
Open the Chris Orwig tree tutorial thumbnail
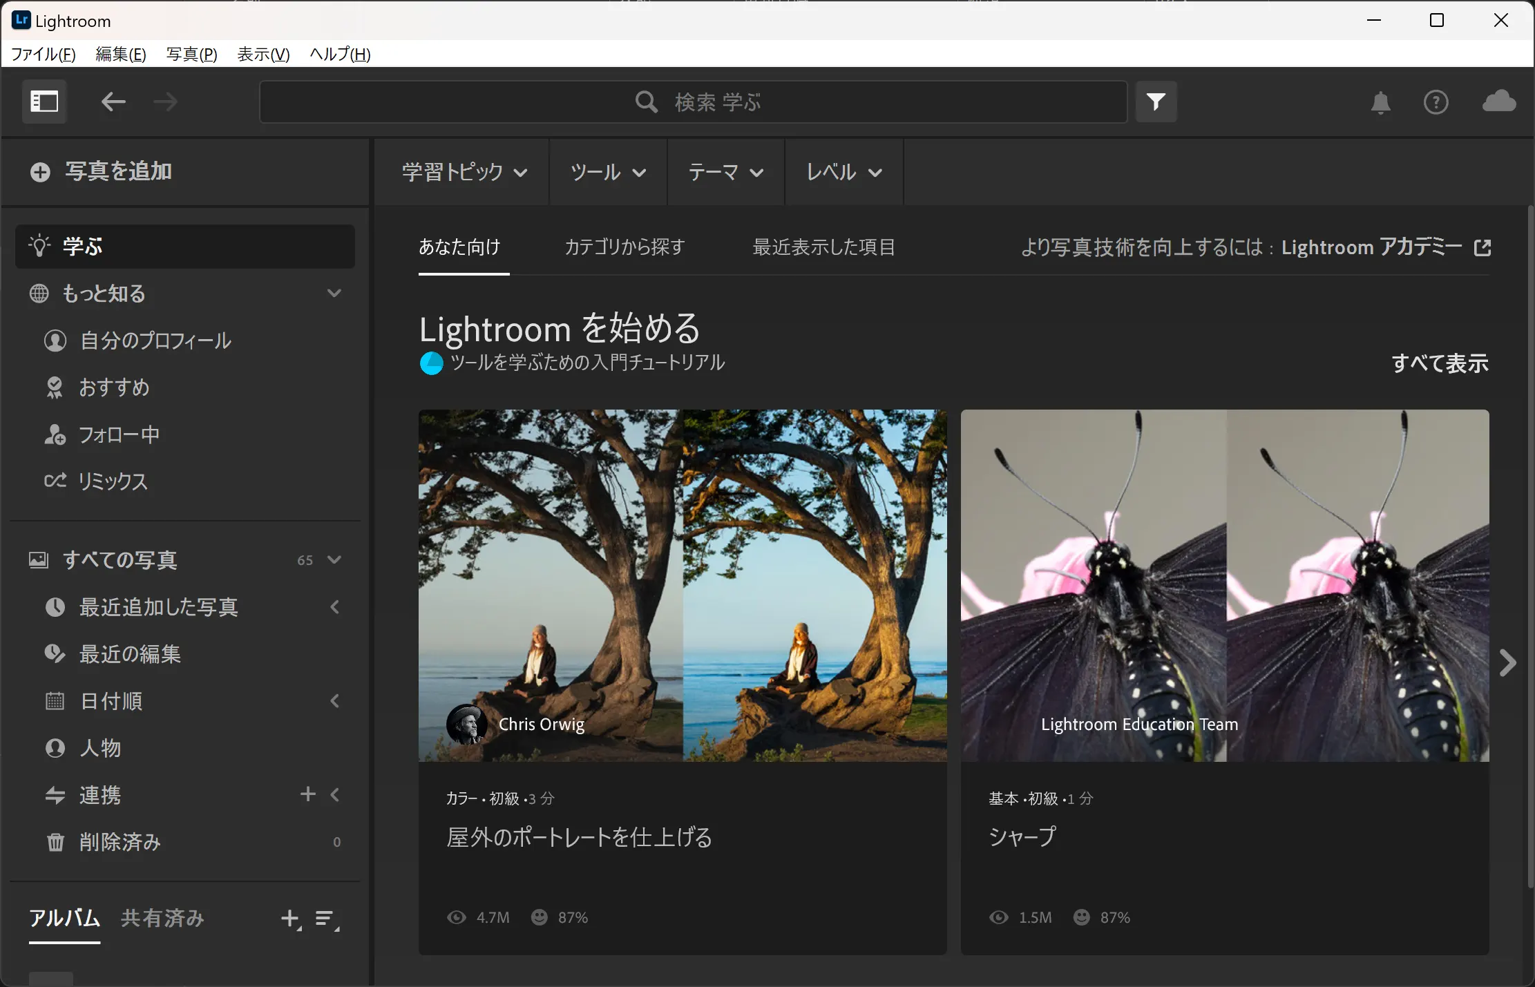click(683, 585)
